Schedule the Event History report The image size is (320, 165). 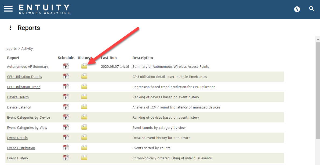pyautogui.click(x=66, y=158)
